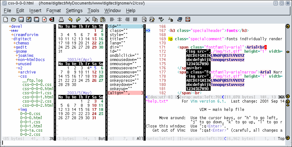Expand the archive folder in tree
Viewport: 292px width, 147px height.
27,72
